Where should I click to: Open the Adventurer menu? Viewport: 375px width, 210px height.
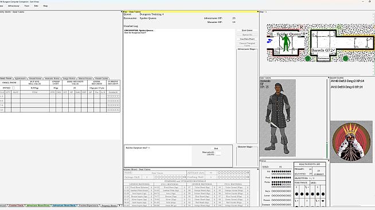14,6
